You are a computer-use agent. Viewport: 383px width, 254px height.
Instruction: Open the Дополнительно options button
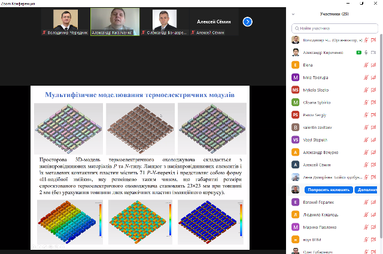point(367,189)
